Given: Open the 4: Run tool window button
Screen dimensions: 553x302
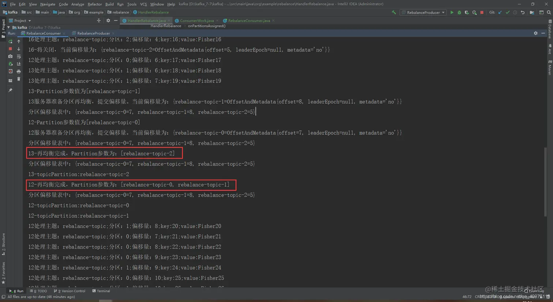Looking at the screenshot, I should pos(16,291).
